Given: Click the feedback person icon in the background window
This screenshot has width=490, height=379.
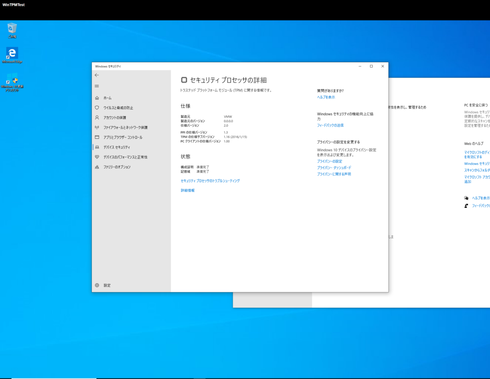Looking at the screenshot, I should point(466,206).
